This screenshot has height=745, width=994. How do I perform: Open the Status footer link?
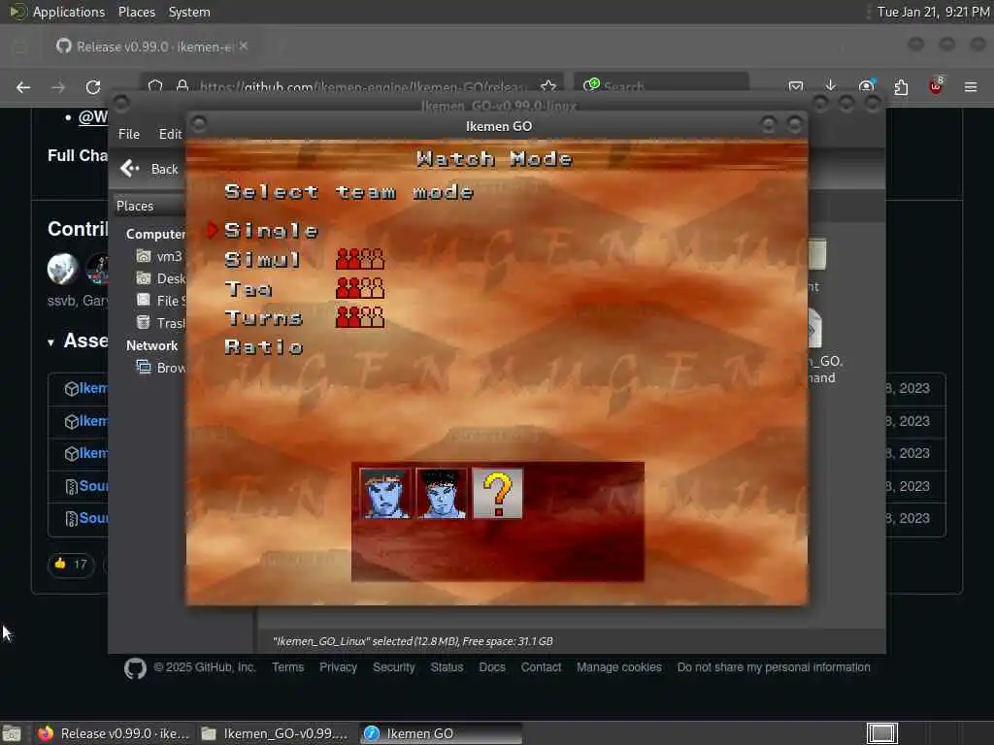pos(447,667)
